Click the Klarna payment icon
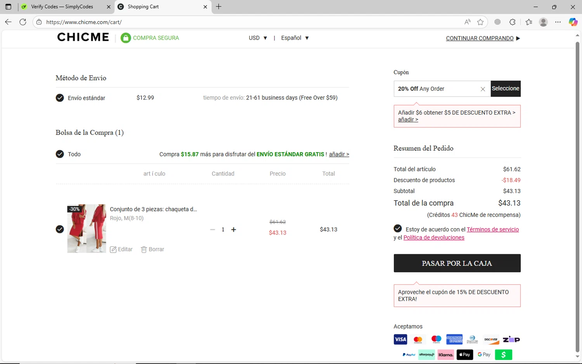 tap(446, 355)
